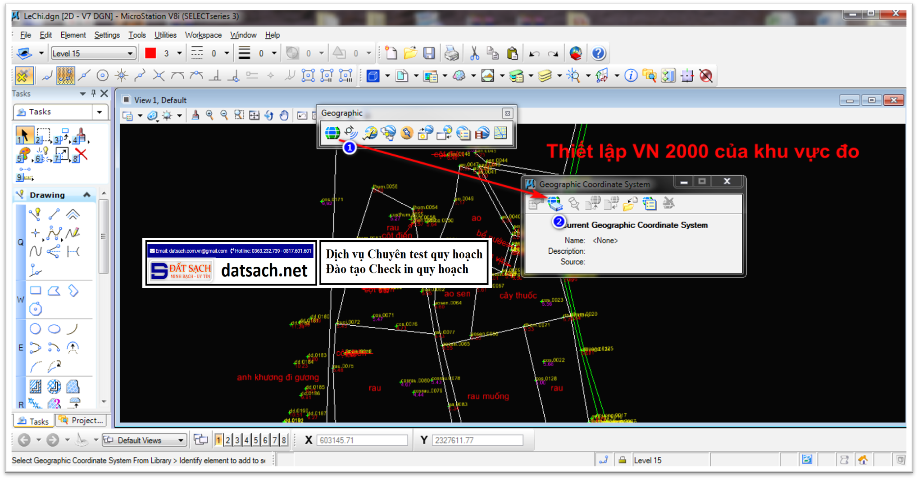Click From Library icon in Geographic Coordinate System dialog

click(x=555, y=203)
